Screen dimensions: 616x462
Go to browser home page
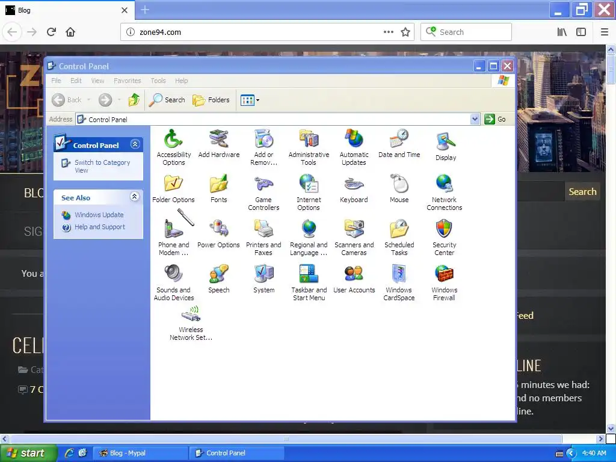point(70,32)
